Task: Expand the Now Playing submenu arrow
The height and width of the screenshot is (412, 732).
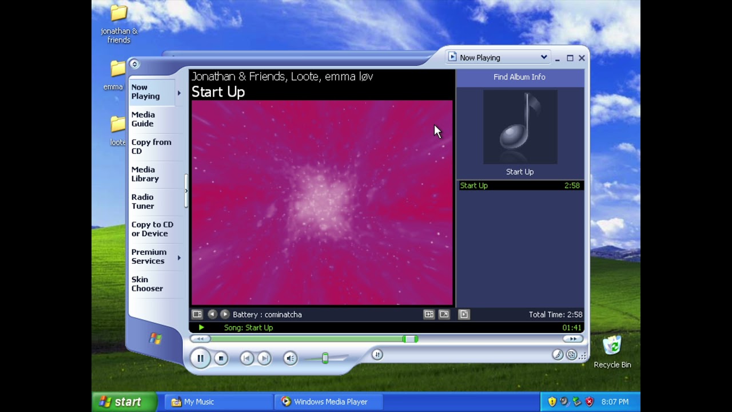Action: pos(179,93)
